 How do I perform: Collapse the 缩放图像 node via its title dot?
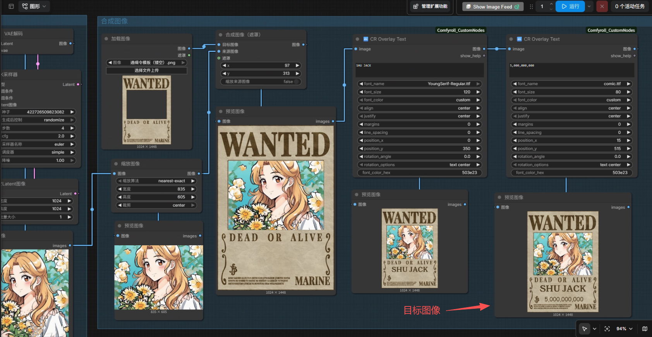point(116,164)
